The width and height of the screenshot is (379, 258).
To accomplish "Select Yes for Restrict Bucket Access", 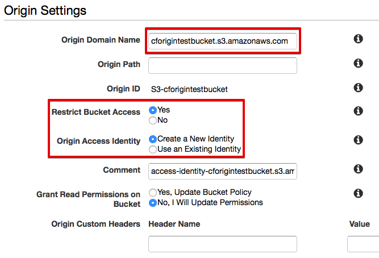I will (x=153, y=110).
